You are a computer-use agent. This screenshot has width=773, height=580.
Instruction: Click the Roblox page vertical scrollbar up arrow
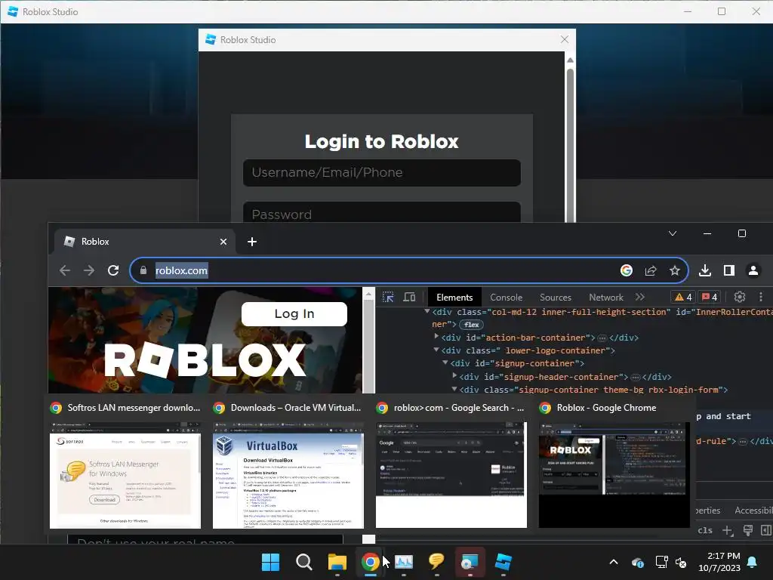[x=368, y=294]
